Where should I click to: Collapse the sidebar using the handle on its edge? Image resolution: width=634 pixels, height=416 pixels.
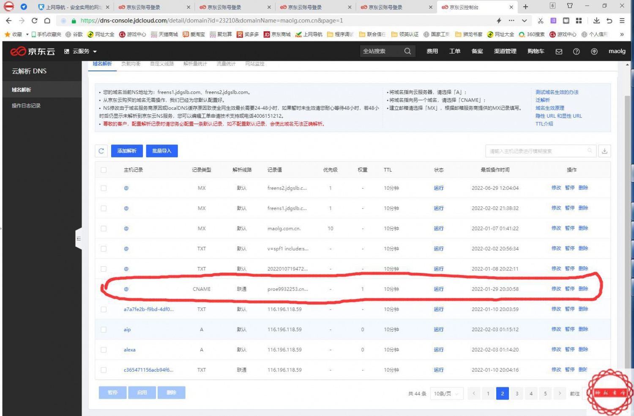(79, 239)
